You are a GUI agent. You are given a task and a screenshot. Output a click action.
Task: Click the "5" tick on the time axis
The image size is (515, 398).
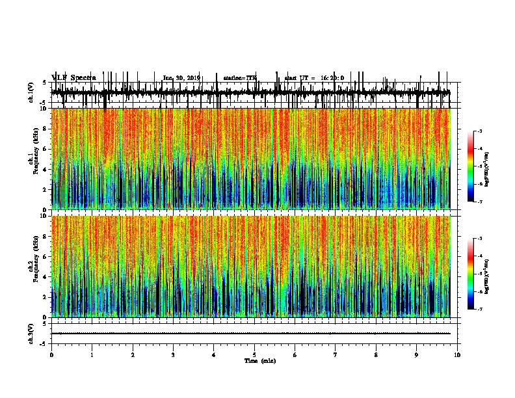(254, 355)
